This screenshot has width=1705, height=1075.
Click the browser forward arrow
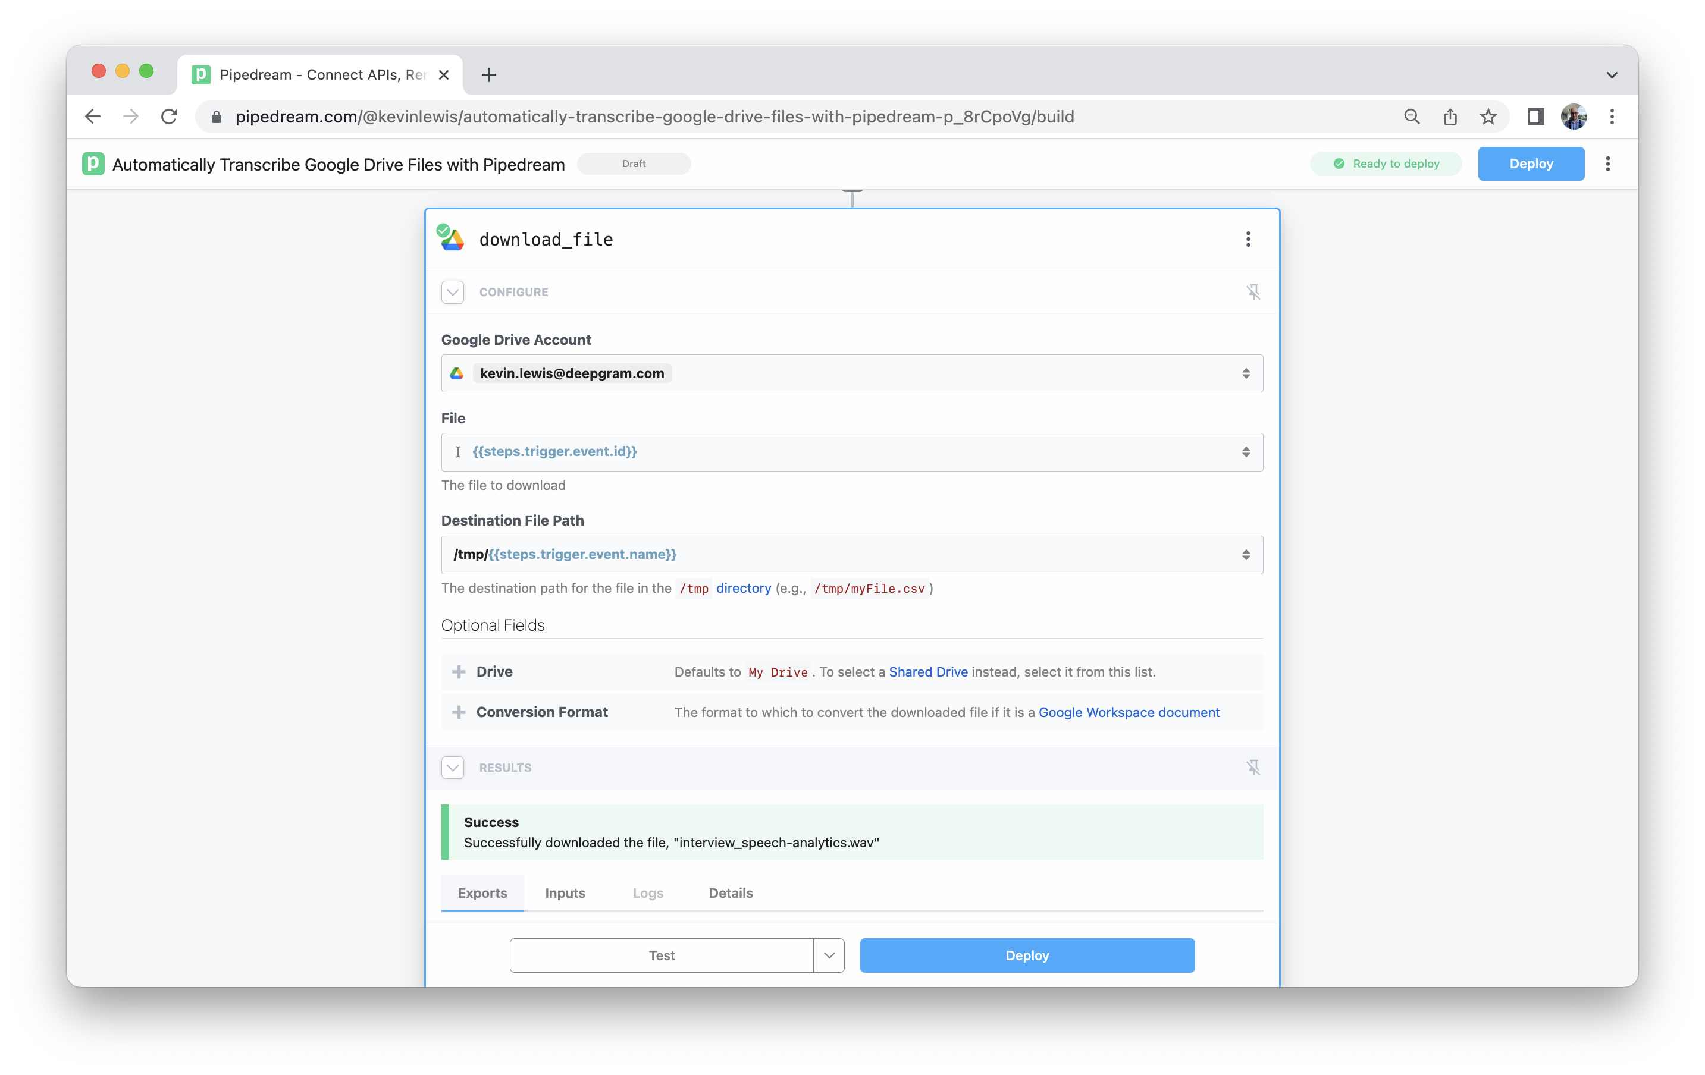[131, 117]
